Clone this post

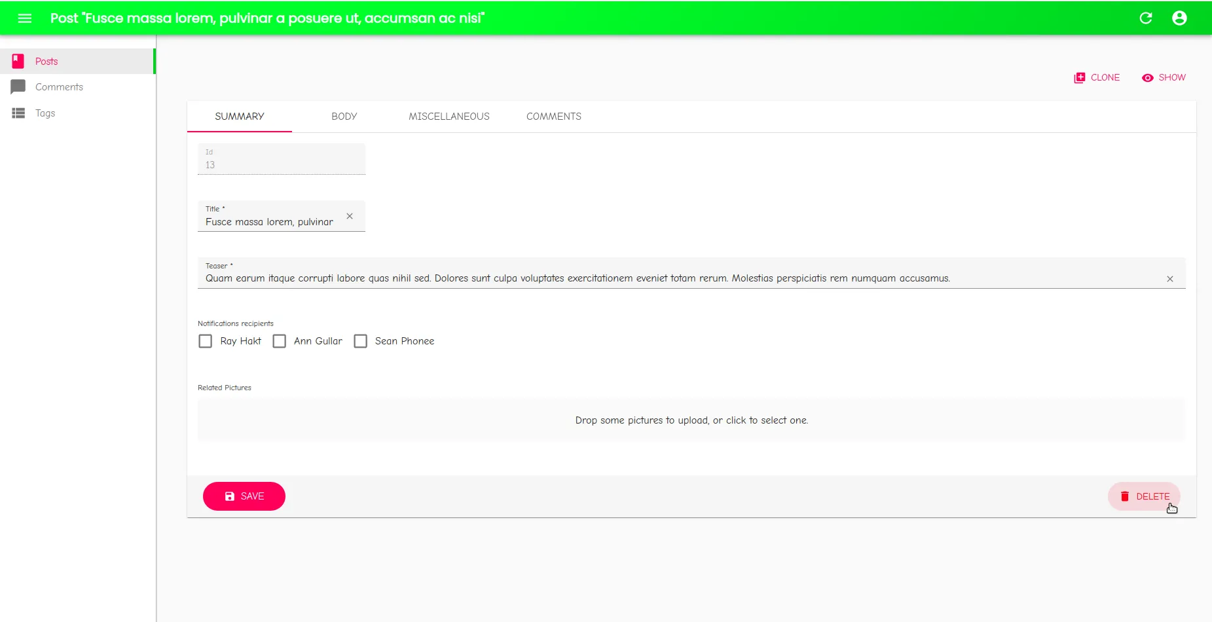[1097, 77]
